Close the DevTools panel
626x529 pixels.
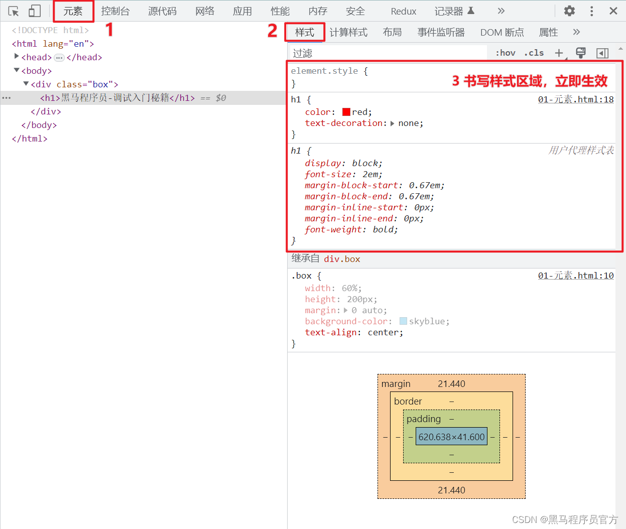[613, 11]
